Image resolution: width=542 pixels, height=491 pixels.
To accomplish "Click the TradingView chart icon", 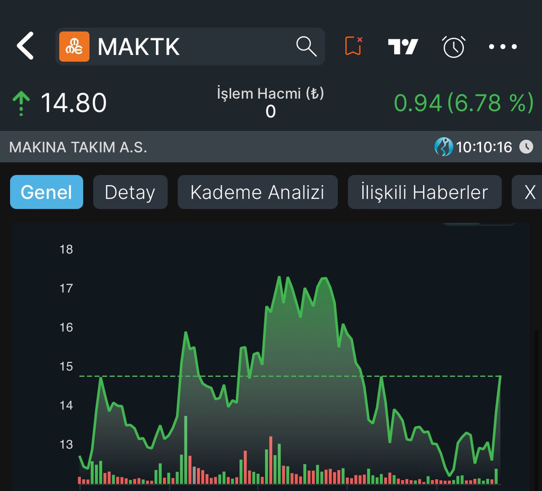I will tap(403, 46).
